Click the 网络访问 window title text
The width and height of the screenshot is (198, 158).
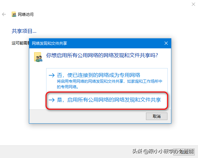coord(26,15)
